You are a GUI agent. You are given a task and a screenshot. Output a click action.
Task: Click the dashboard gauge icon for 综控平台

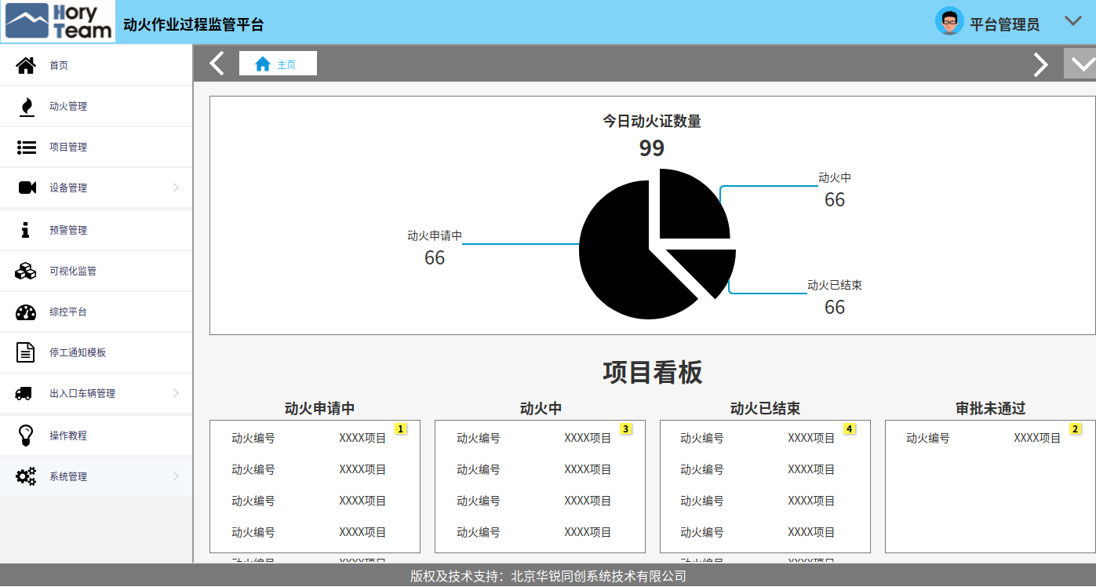26,312
